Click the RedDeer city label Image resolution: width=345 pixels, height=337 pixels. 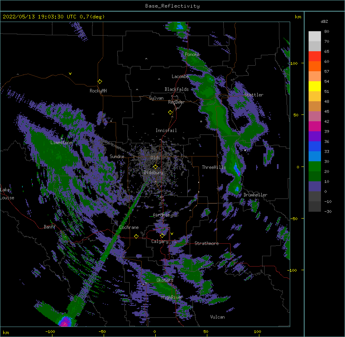point(176,102)
